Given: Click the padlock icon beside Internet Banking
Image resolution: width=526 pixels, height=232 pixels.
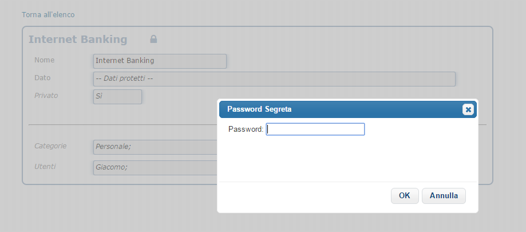Looking at the screenshot, I should [153, 40].
